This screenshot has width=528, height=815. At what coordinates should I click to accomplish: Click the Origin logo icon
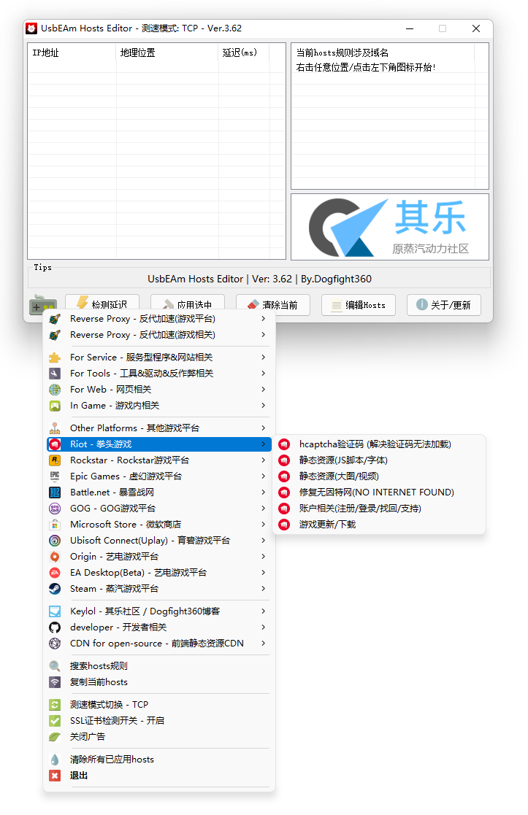click(55, 556)
